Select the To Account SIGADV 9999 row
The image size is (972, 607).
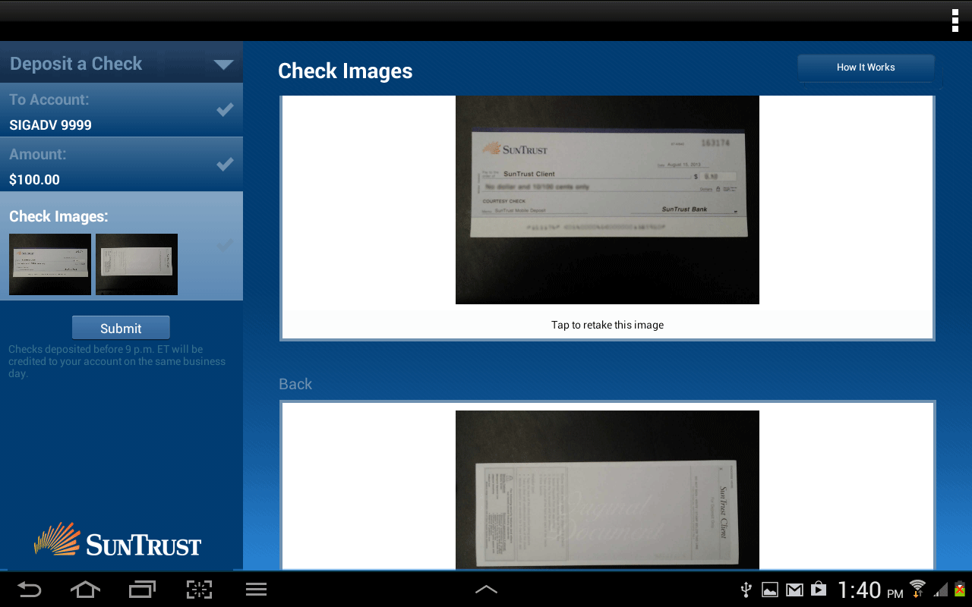click(x=121, y=110)
